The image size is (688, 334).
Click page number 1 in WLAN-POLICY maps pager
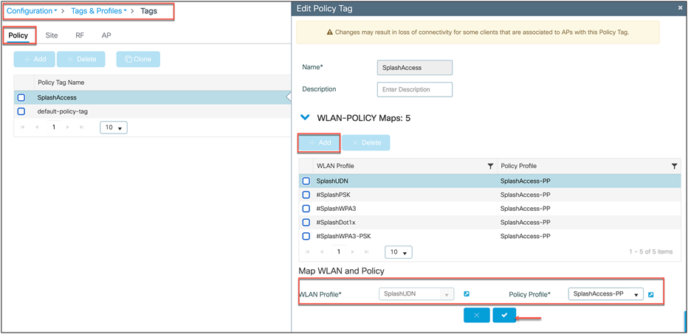click(x=338, y=252)
